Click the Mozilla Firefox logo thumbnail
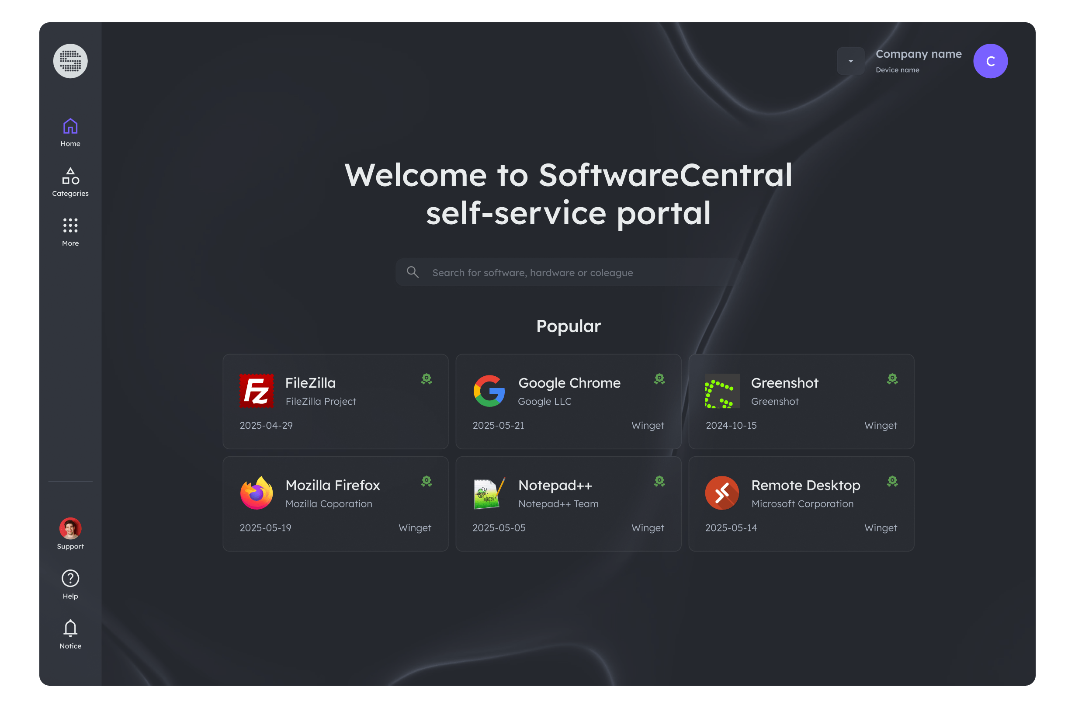Screen dimensions: 1075x708 (x=256, y=493)
